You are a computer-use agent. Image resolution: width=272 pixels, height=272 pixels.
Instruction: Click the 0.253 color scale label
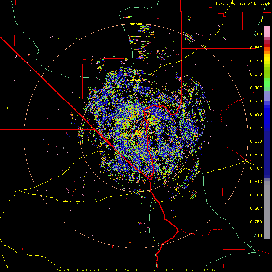[x=256, y=222]
